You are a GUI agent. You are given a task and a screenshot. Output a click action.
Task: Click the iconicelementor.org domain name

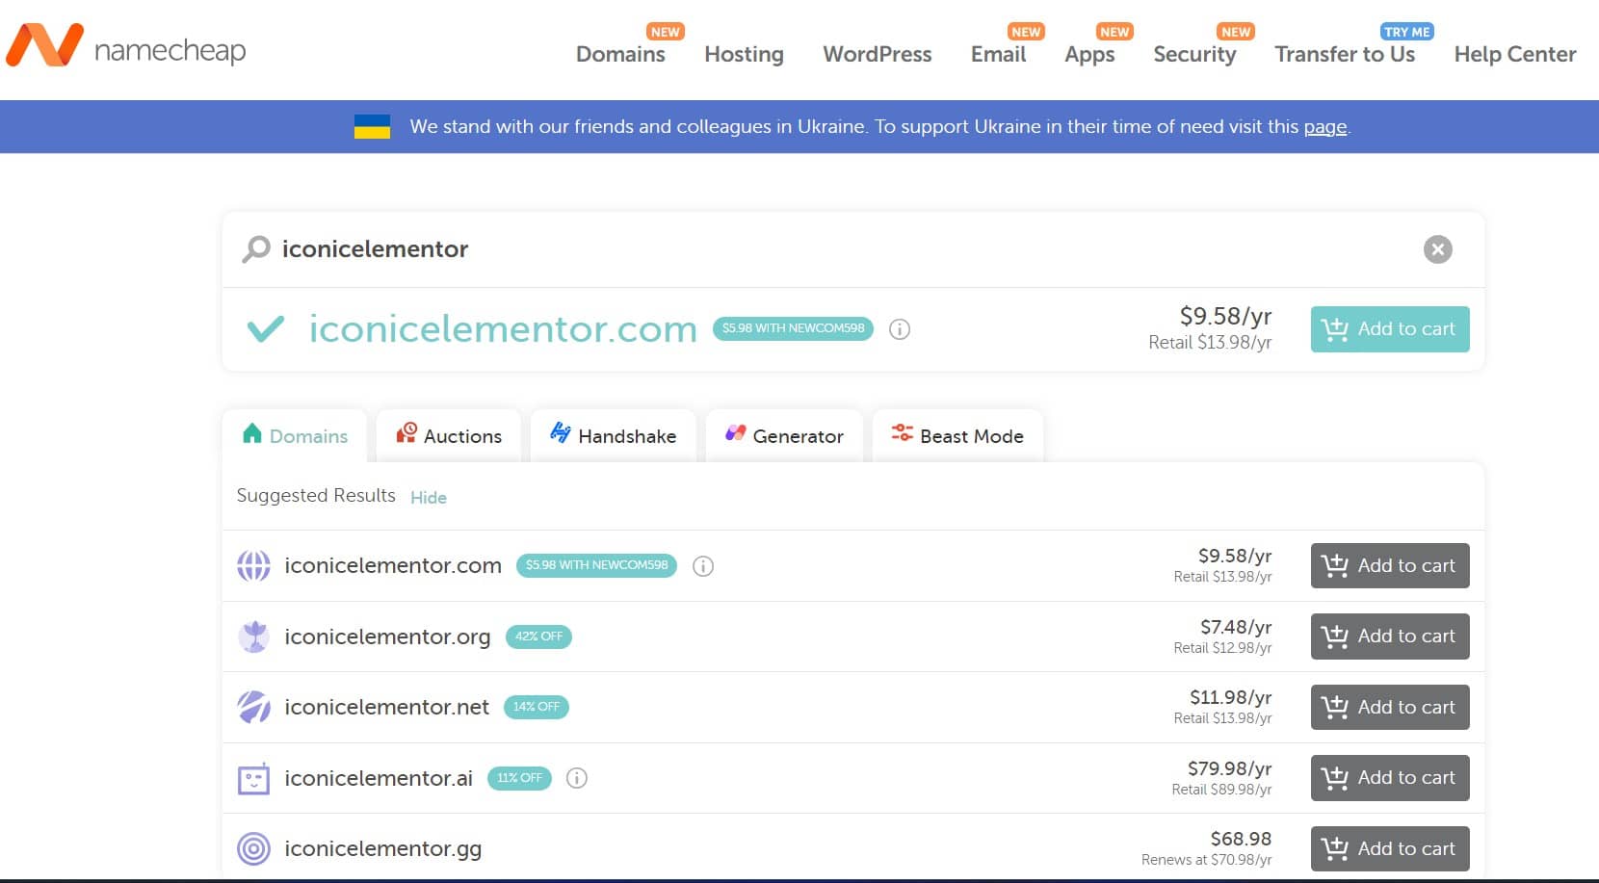387,636
